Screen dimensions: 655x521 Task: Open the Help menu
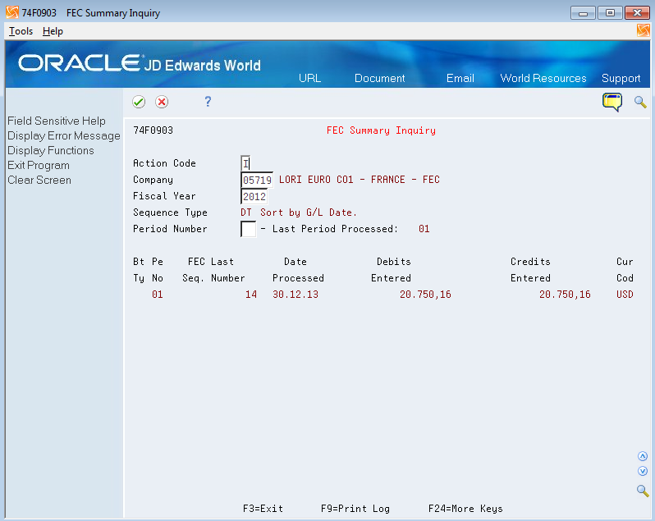coord(53,31)
